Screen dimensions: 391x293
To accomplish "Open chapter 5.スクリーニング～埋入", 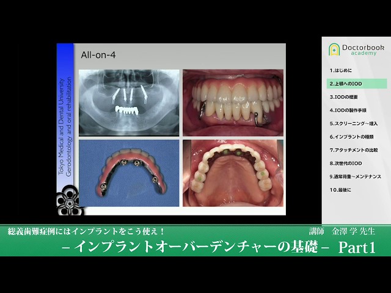I will point(354,123).
